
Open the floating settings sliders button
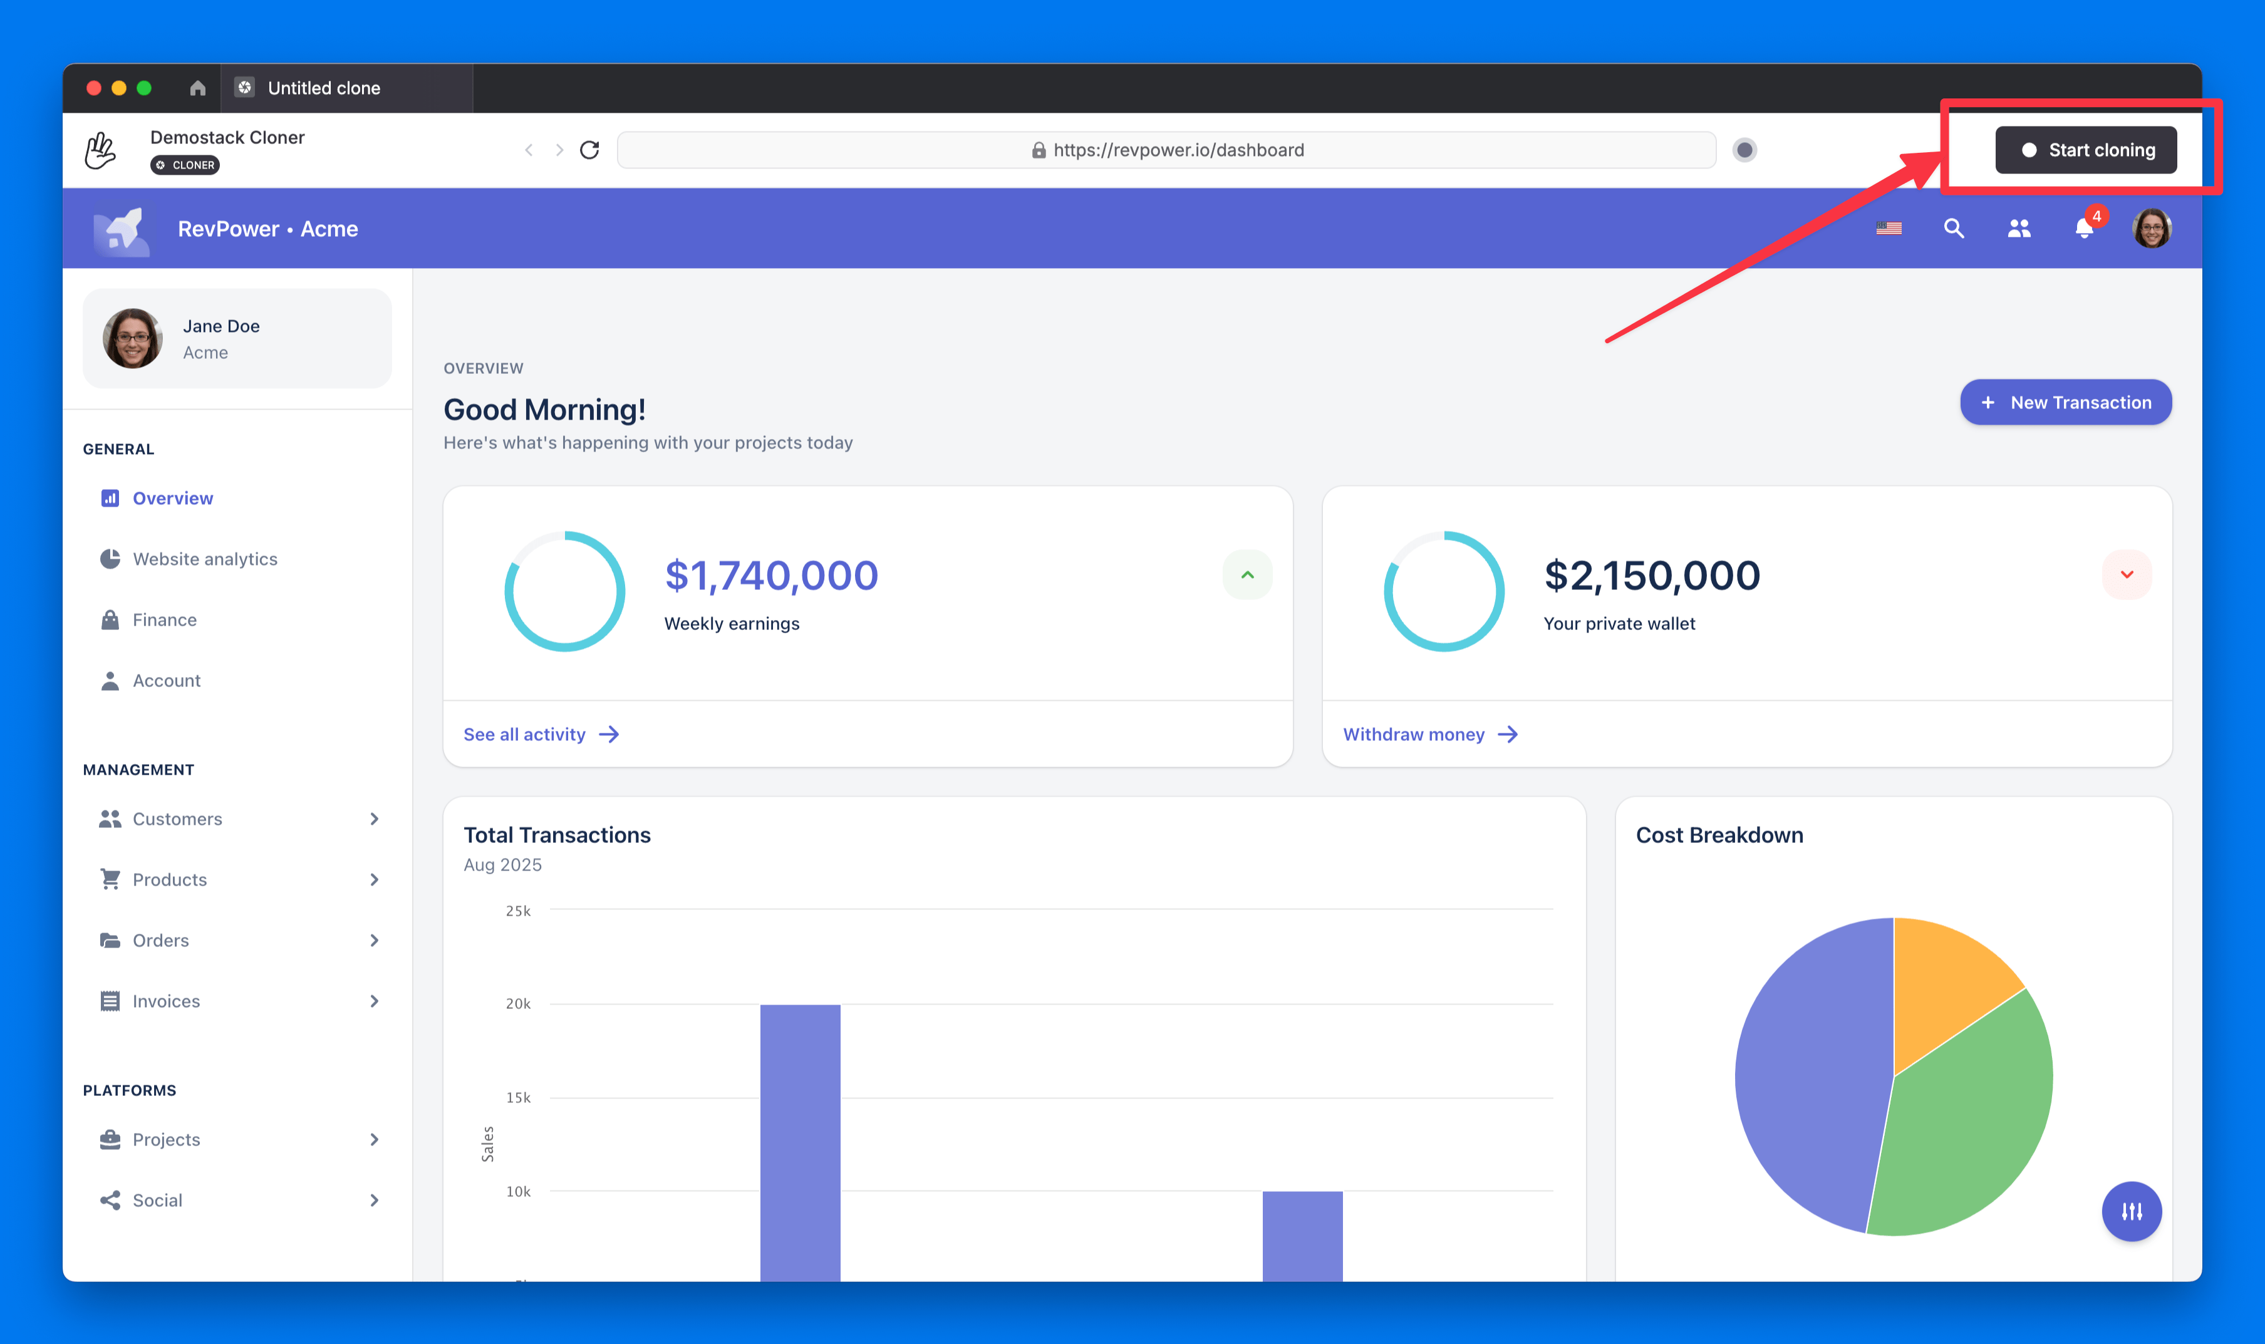click(2132, 1212)
